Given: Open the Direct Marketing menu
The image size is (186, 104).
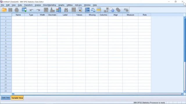Looking at the screenshot, I should pos(49,5).
